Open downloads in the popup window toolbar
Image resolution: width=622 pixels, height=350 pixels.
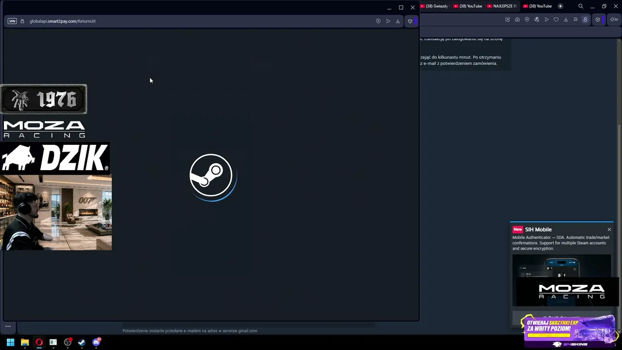(x=397, y=21)
